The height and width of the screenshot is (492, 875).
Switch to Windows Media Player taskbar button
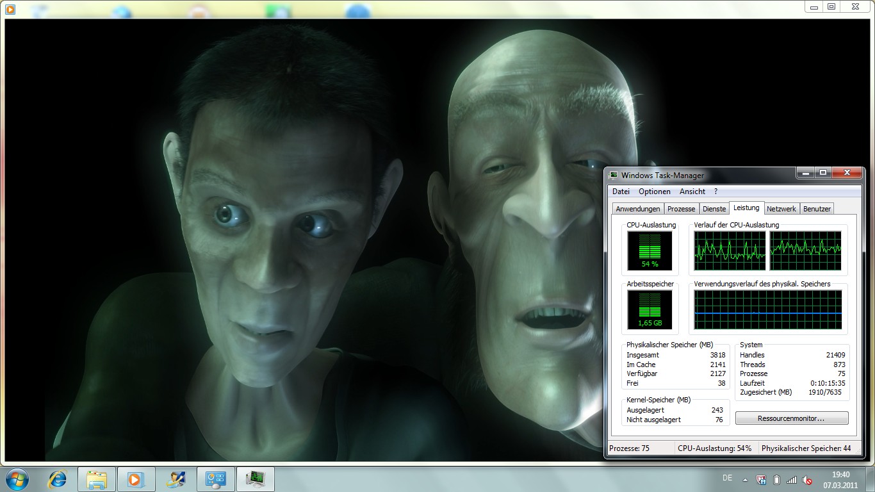pos(136,479)
